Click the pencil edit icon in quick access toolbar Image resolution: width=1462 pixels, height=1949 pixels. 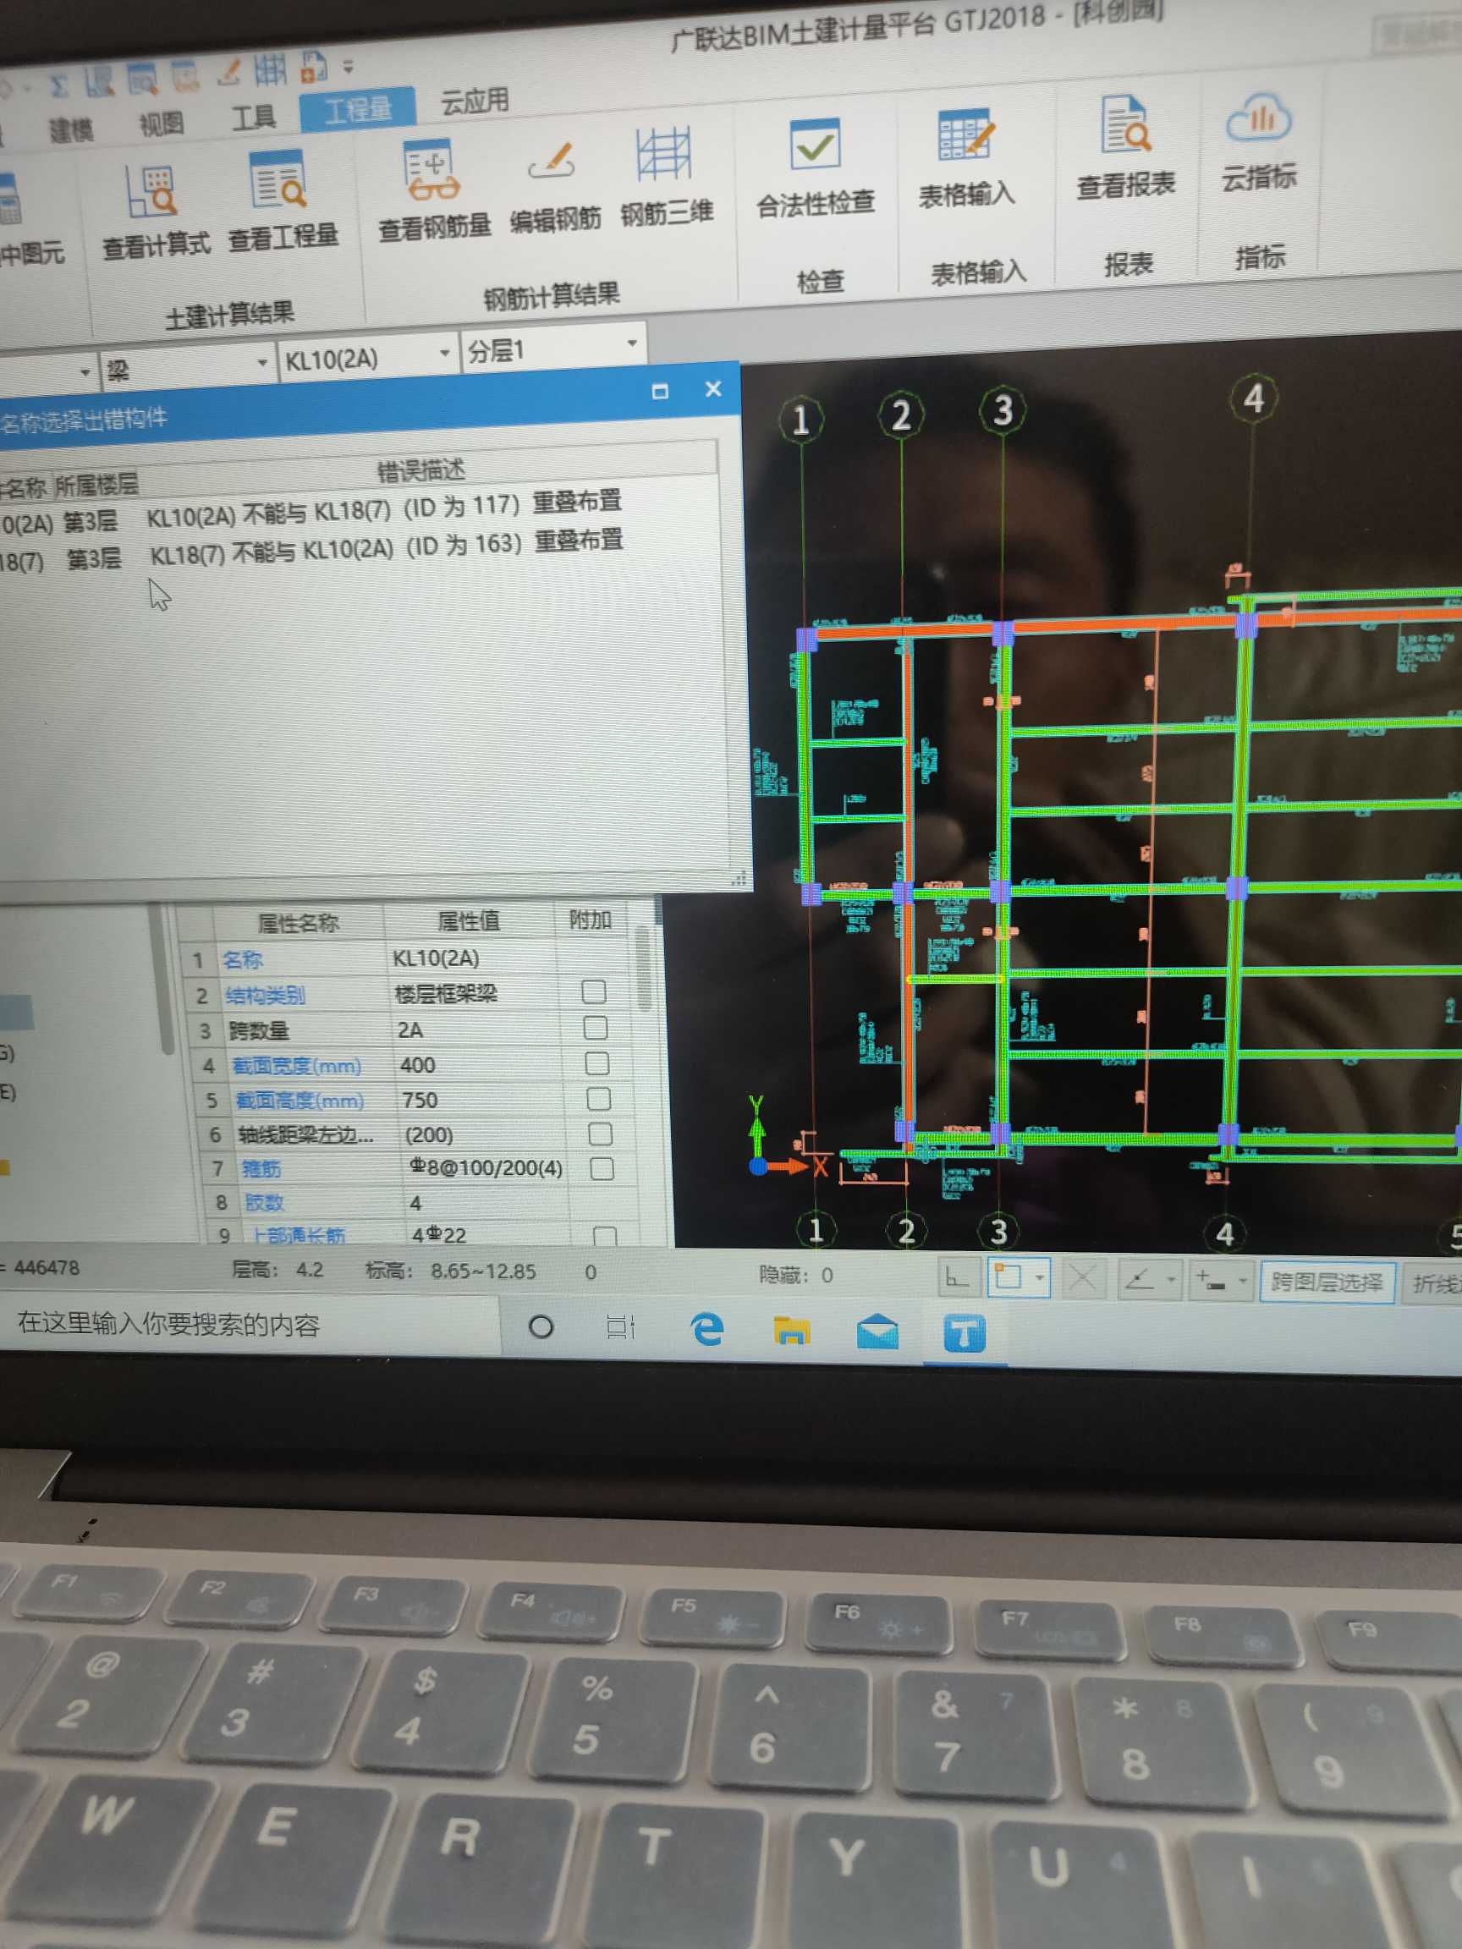point(229,73)
